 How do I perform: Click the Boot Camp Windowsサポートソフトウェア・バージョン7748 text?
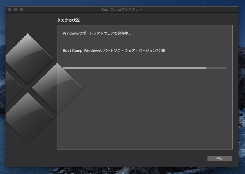click(x=114, y=51)
